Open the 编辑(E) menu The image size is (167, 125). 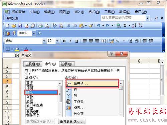(x=49, y=12)
